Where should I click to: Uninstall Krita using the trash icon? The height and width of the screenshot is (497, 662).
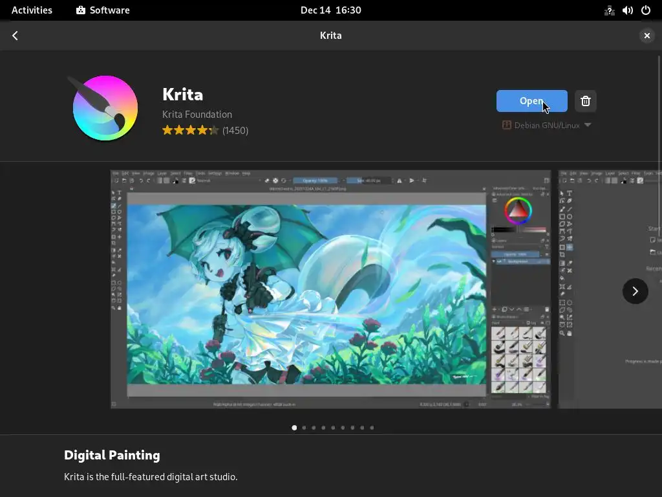click(585, 101)
